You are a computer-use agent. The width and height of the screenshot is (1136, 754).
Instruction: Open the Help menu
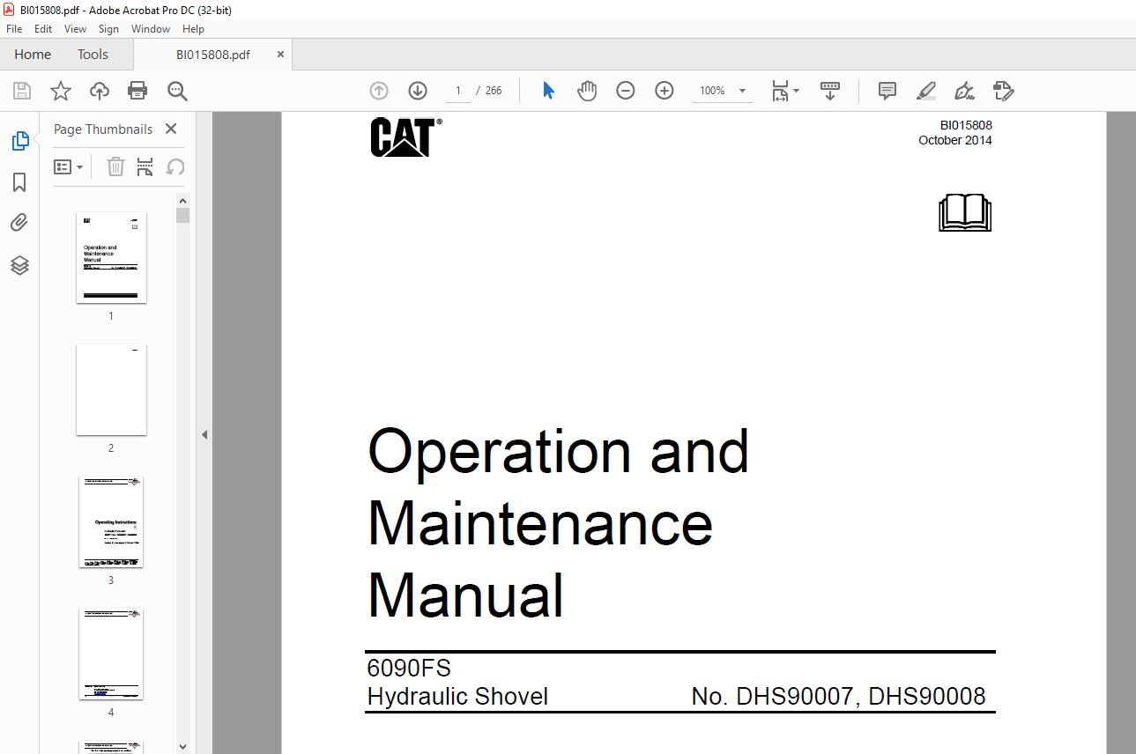[x=193, y=29]
